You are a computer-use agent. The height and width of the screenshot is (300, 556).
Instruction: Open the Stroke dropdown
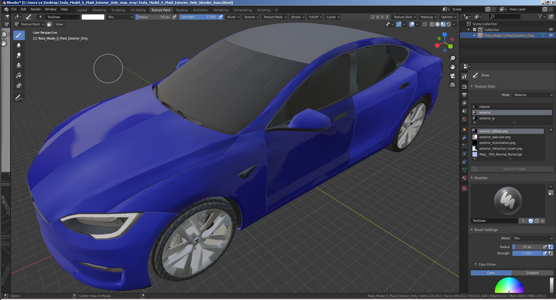pos(297,17)
